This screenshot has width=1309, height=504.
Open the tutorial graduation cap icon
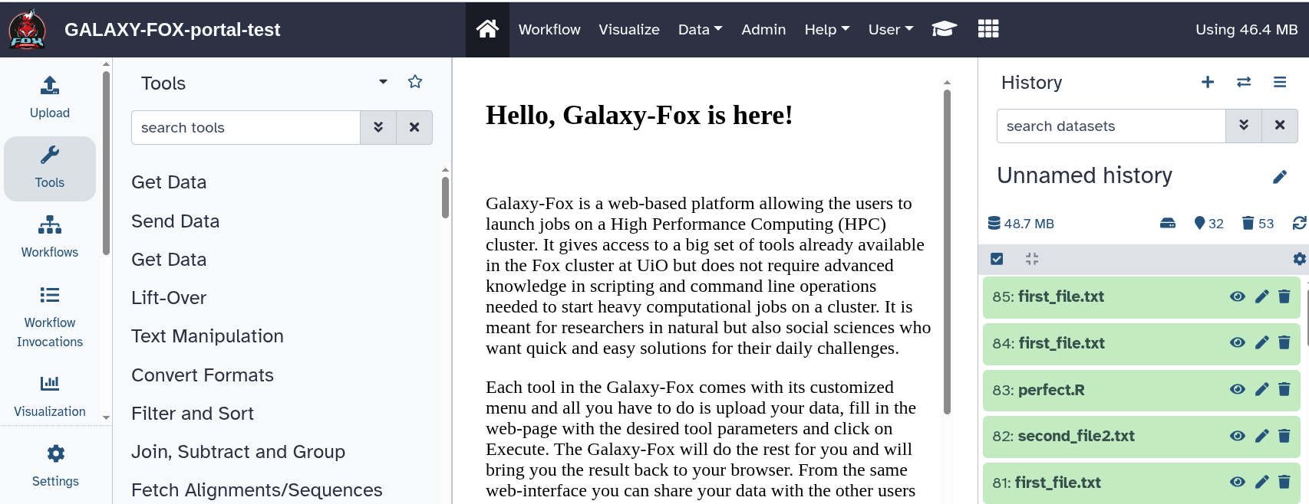click(x=944, y=29)
